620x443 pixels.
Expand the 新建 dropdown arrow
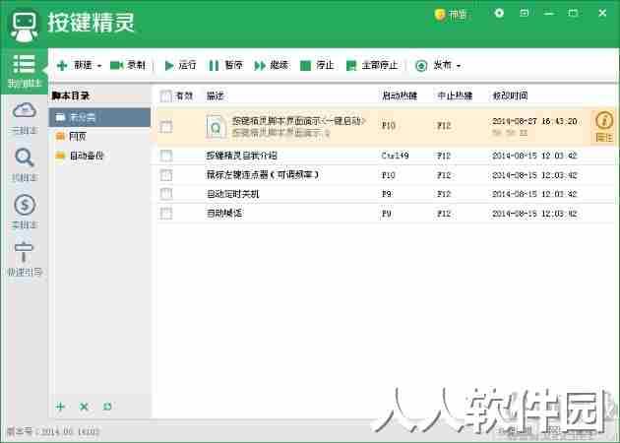(99, 66)
